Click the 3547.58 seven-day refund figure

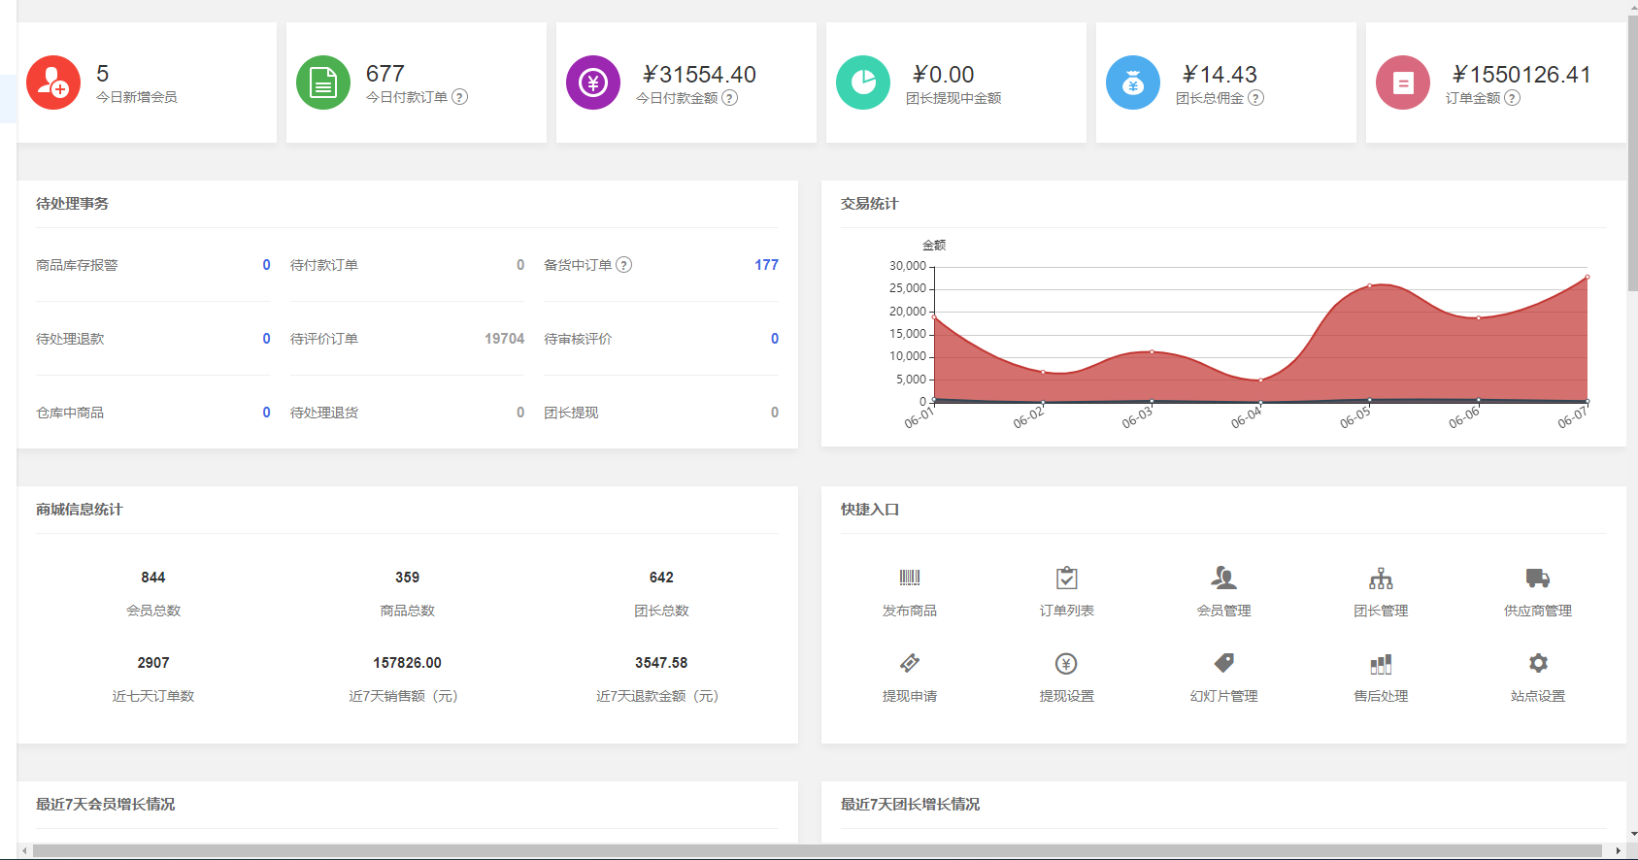coord(661,663)
